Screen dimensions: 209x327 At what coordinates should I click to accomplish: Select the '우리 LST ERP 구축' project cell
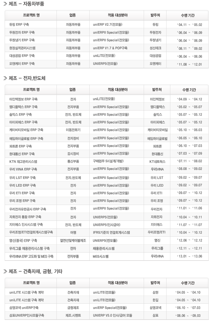22,178
